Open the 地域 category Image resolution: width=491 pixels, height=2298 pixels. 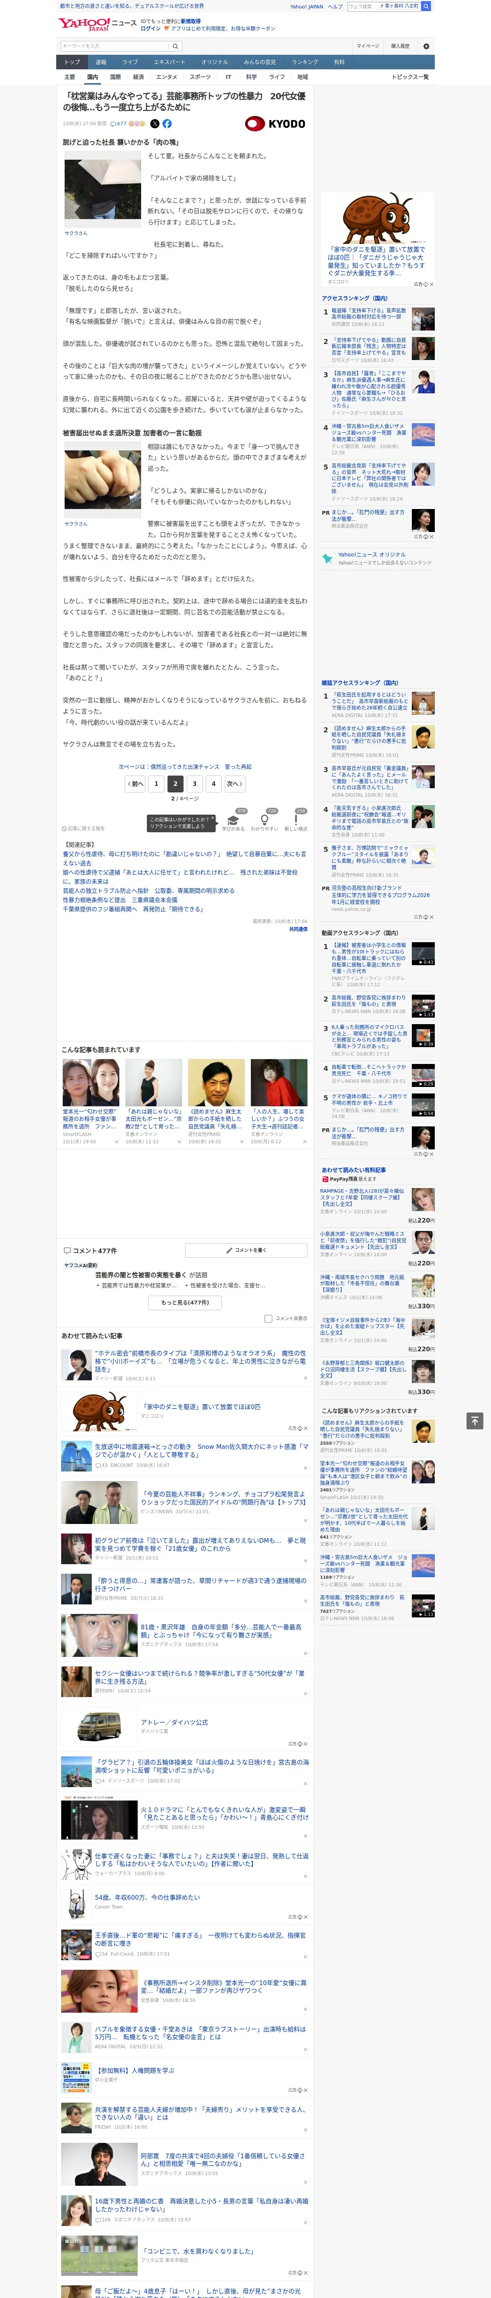pos(302,77)
